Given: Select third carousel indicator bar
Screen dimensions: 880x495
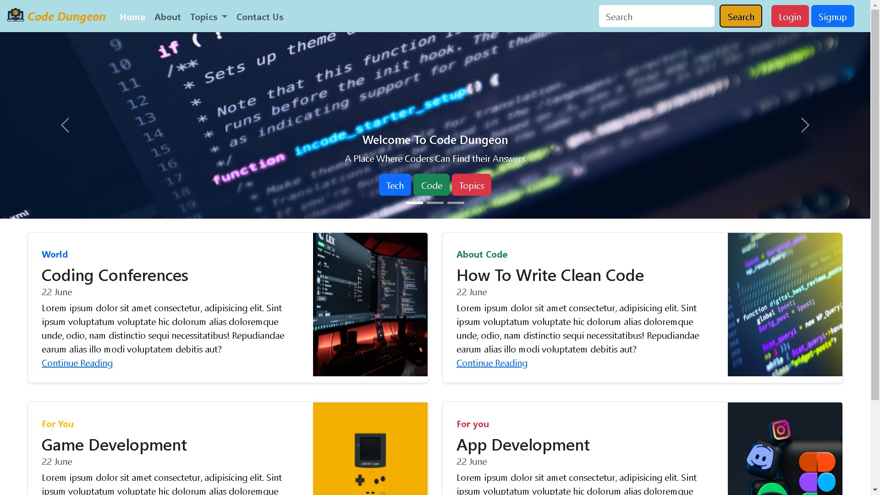Looking at the screenshot, I should coord(456,203).
